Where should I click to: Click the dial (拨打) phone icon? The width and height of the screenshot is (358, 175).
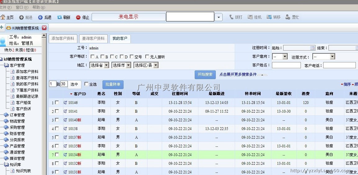[231, 17]
